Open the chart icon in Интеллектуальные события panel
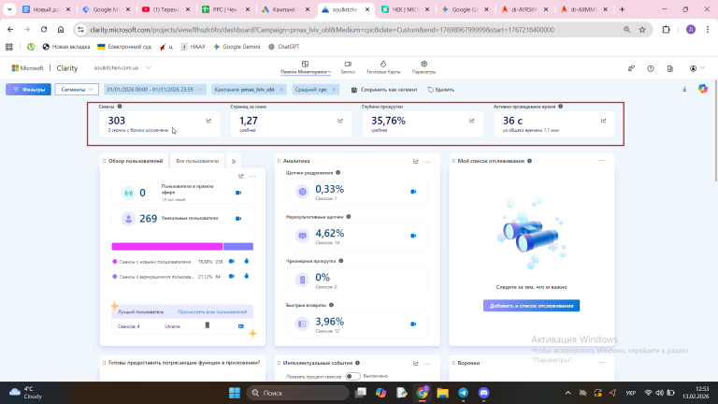The width and height of the screenshot is (718, 404). 415,363
